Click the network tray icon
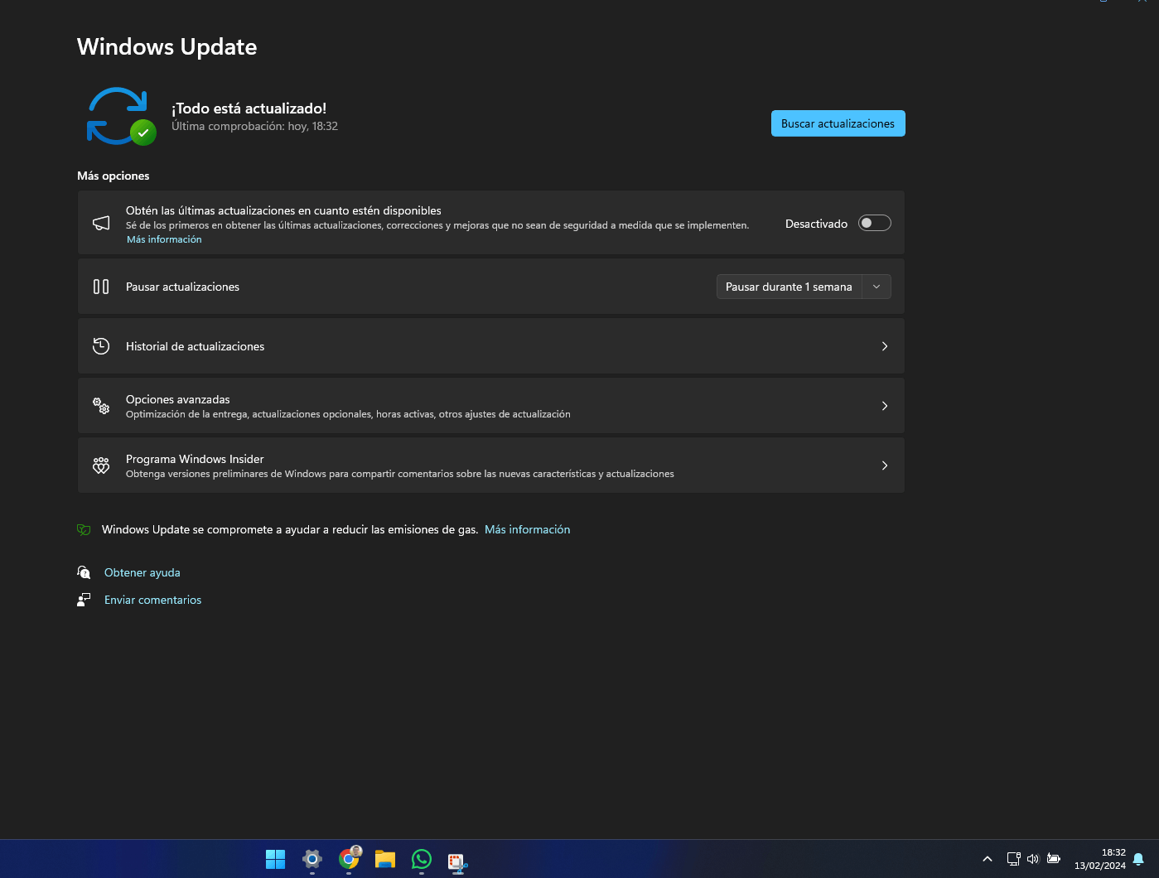 pos(1013,859)
